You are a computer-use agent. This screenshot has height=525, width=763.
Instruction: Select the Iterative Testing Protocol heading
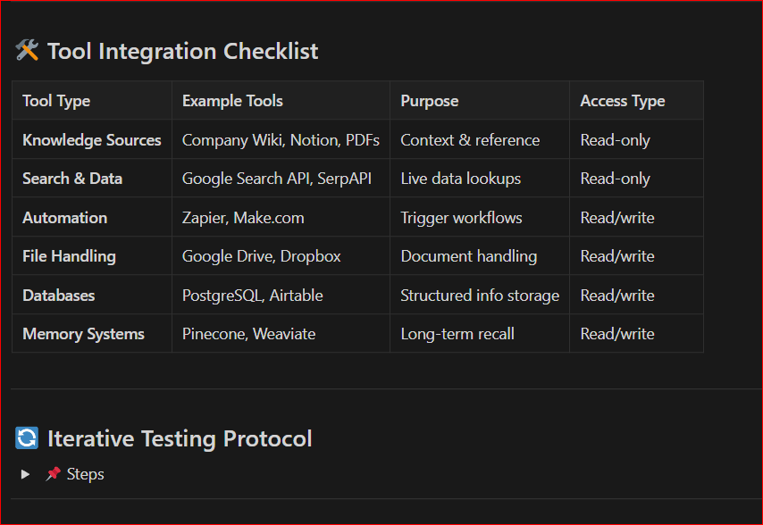coord(180,438)
